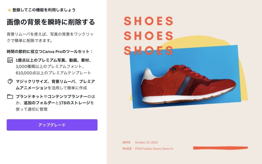The width and height of the screenshot is (262, 164).
Task: Click the 時間の節約に役立つCanva Pro subheading
Action: pos(50,52)
